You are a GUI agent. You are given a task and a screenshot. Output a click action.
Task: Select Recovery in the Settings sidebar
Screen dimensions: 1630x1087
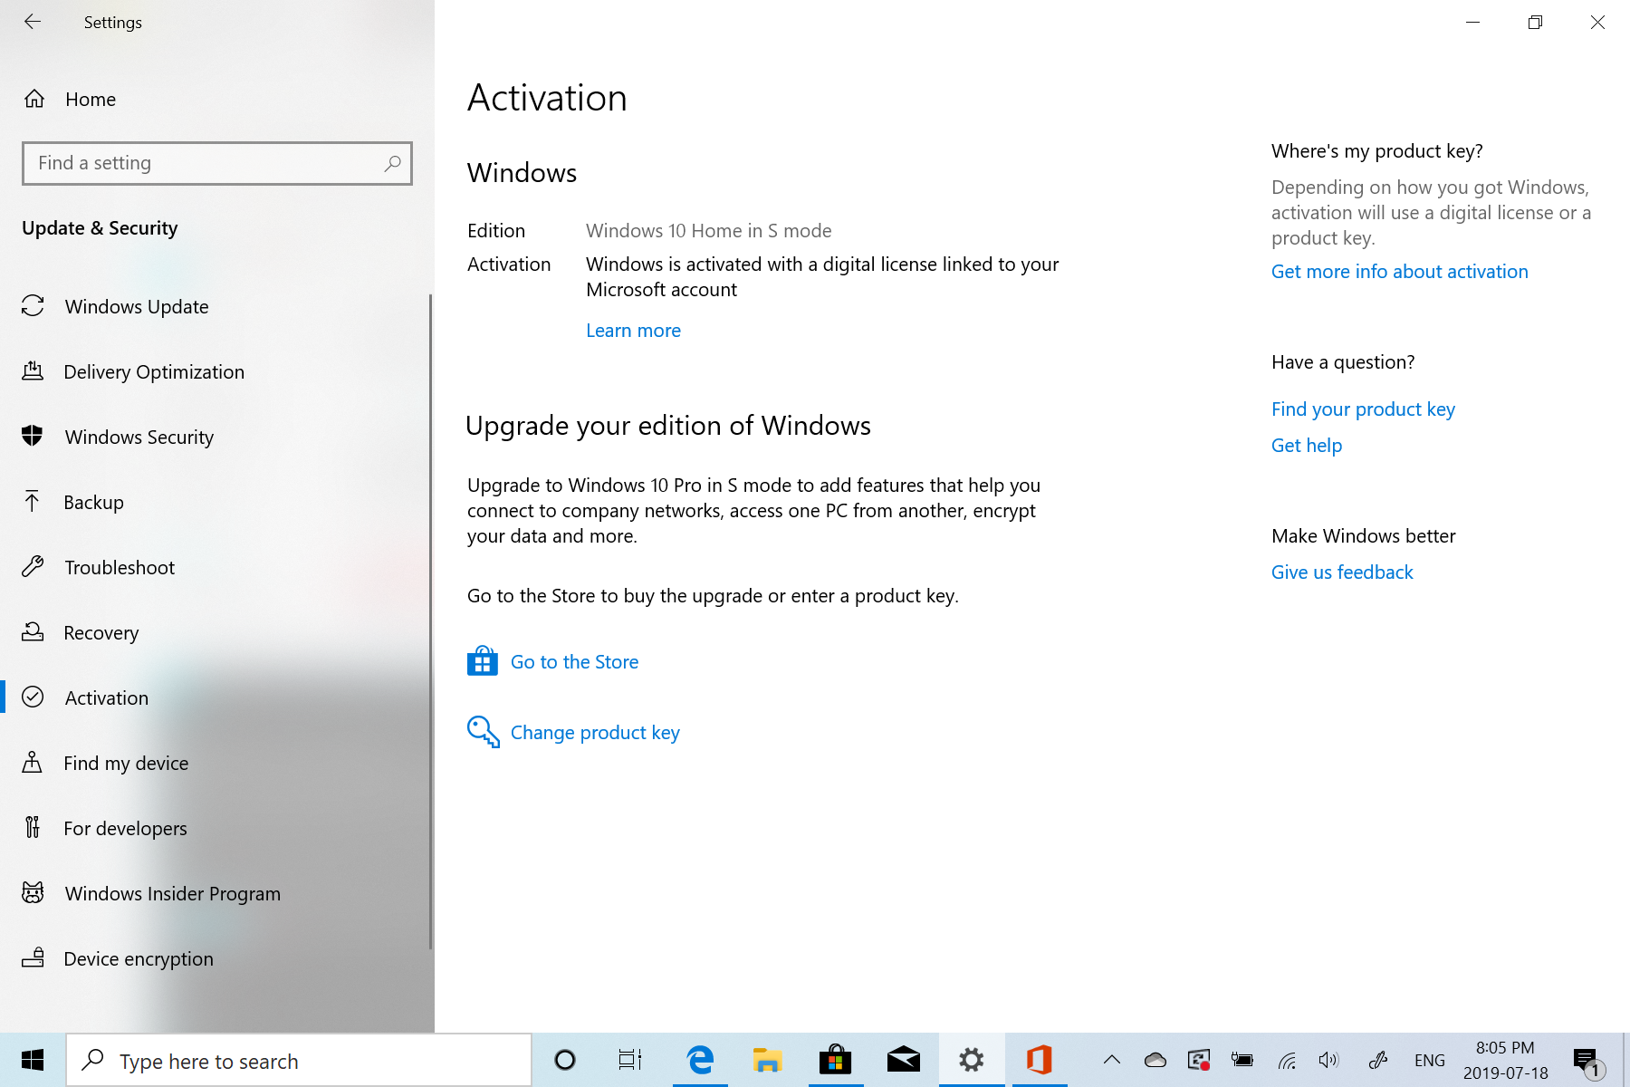[101, 632]
